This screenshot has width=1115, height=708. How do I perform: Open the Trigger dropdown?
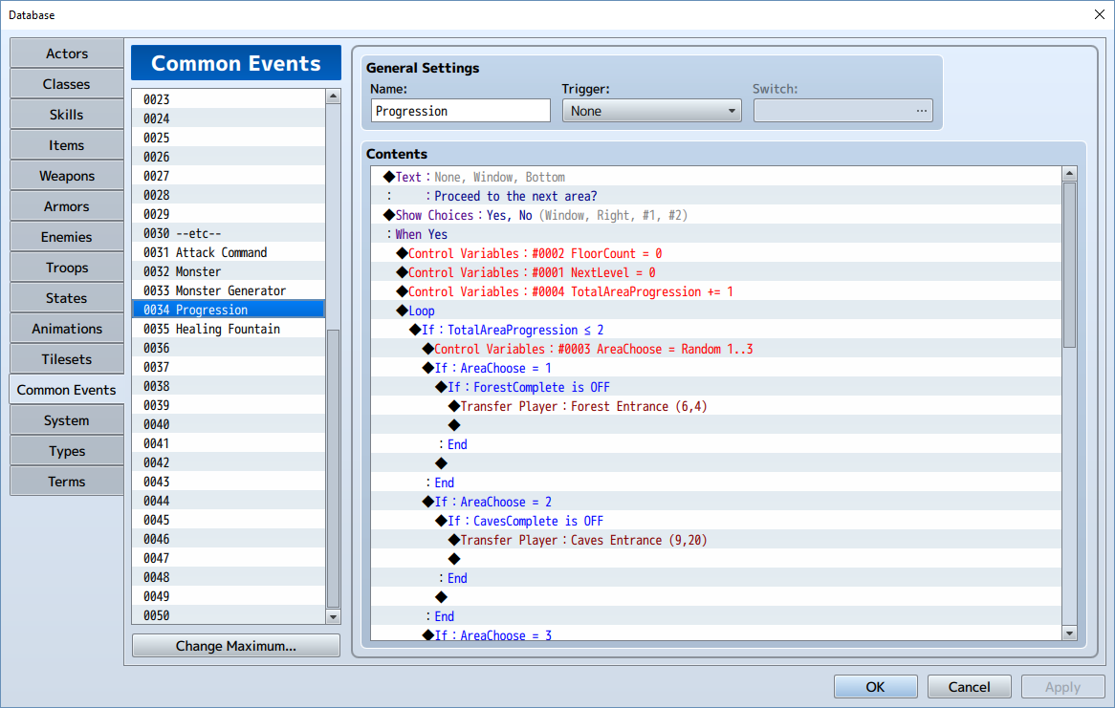[651, 111]
